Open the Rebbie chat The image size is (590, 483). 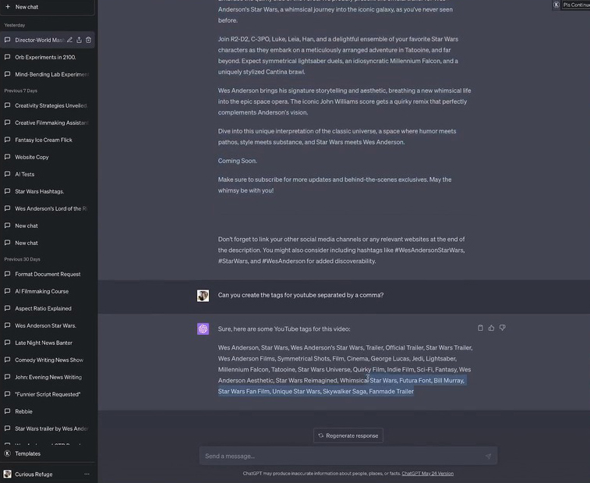[x=48, y=411]
